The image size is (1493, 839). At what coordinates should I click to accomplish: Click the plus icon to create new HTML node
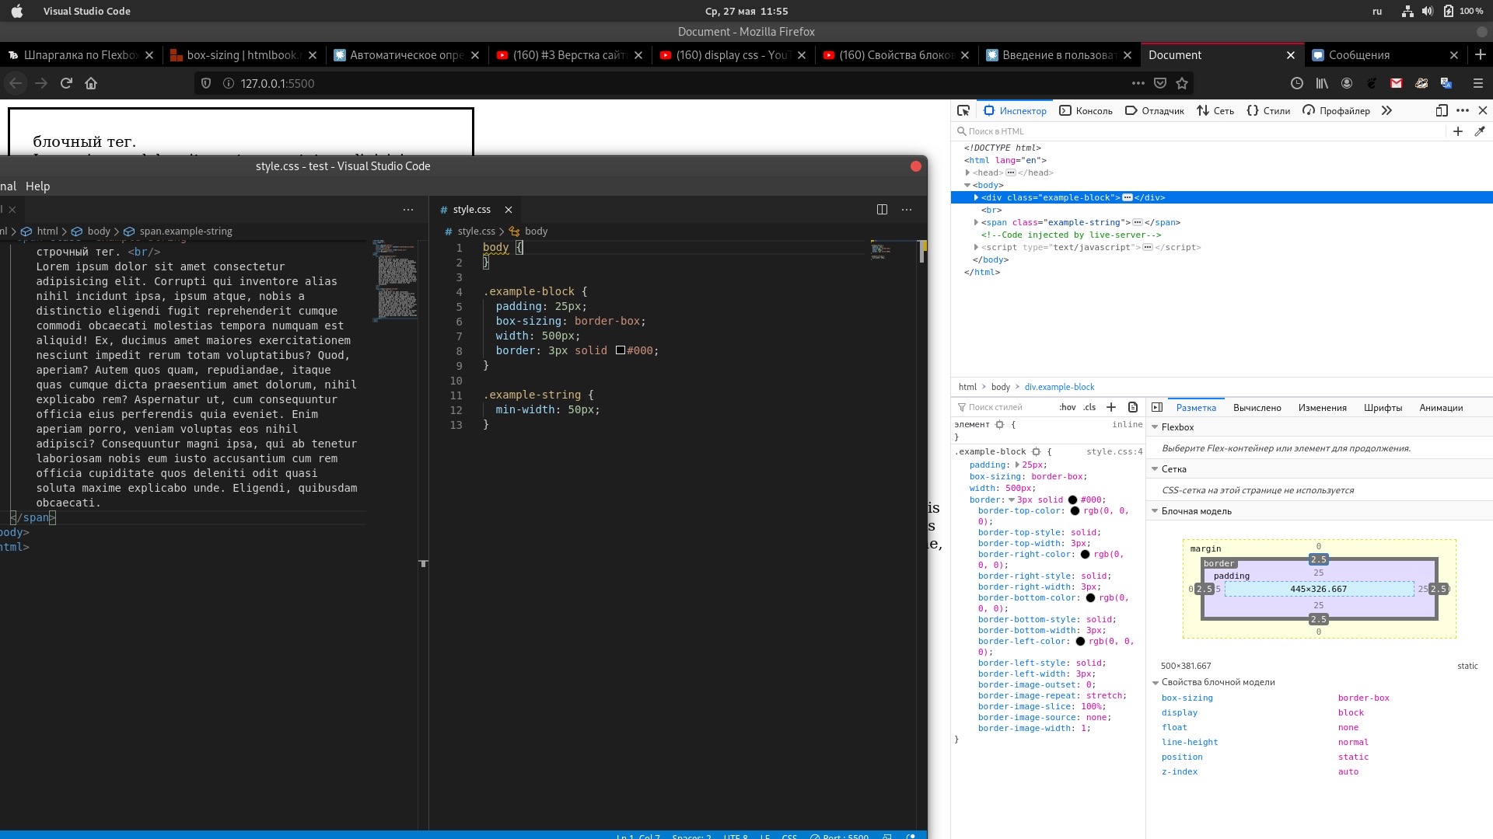[x=1458, y=131]
